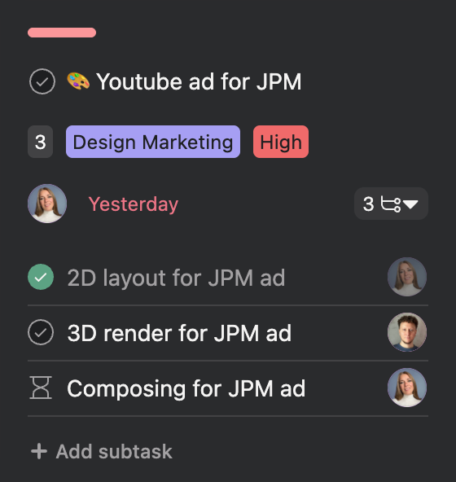Click hourglass icon on Composing for JPM ad

point(41,388)
